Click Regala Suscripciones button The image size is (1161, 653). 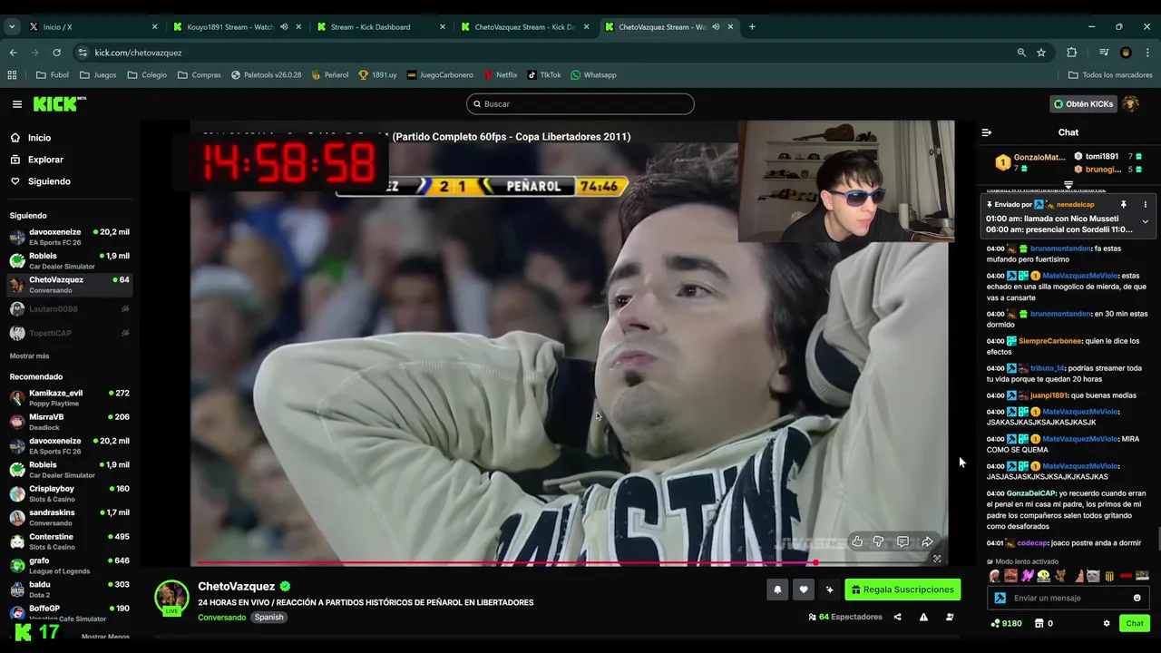902,590
